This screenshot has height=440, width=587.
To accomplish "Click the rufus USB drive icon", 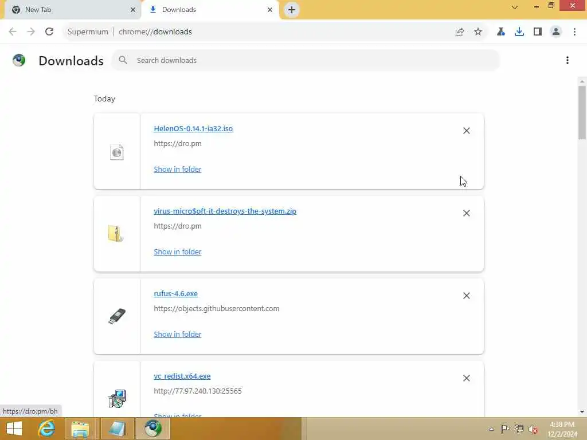I will 117,316.
